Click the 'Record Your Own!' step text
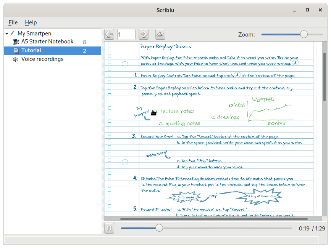The width and height of the screenshot is (331, 248). coord(157,136)
